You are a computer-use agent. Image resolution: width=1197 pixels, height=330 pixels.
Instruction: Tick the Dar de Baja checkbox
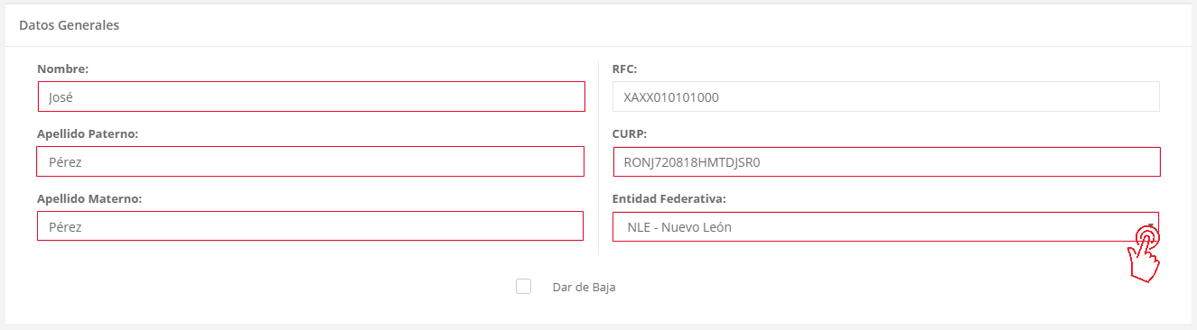[523, 287]
